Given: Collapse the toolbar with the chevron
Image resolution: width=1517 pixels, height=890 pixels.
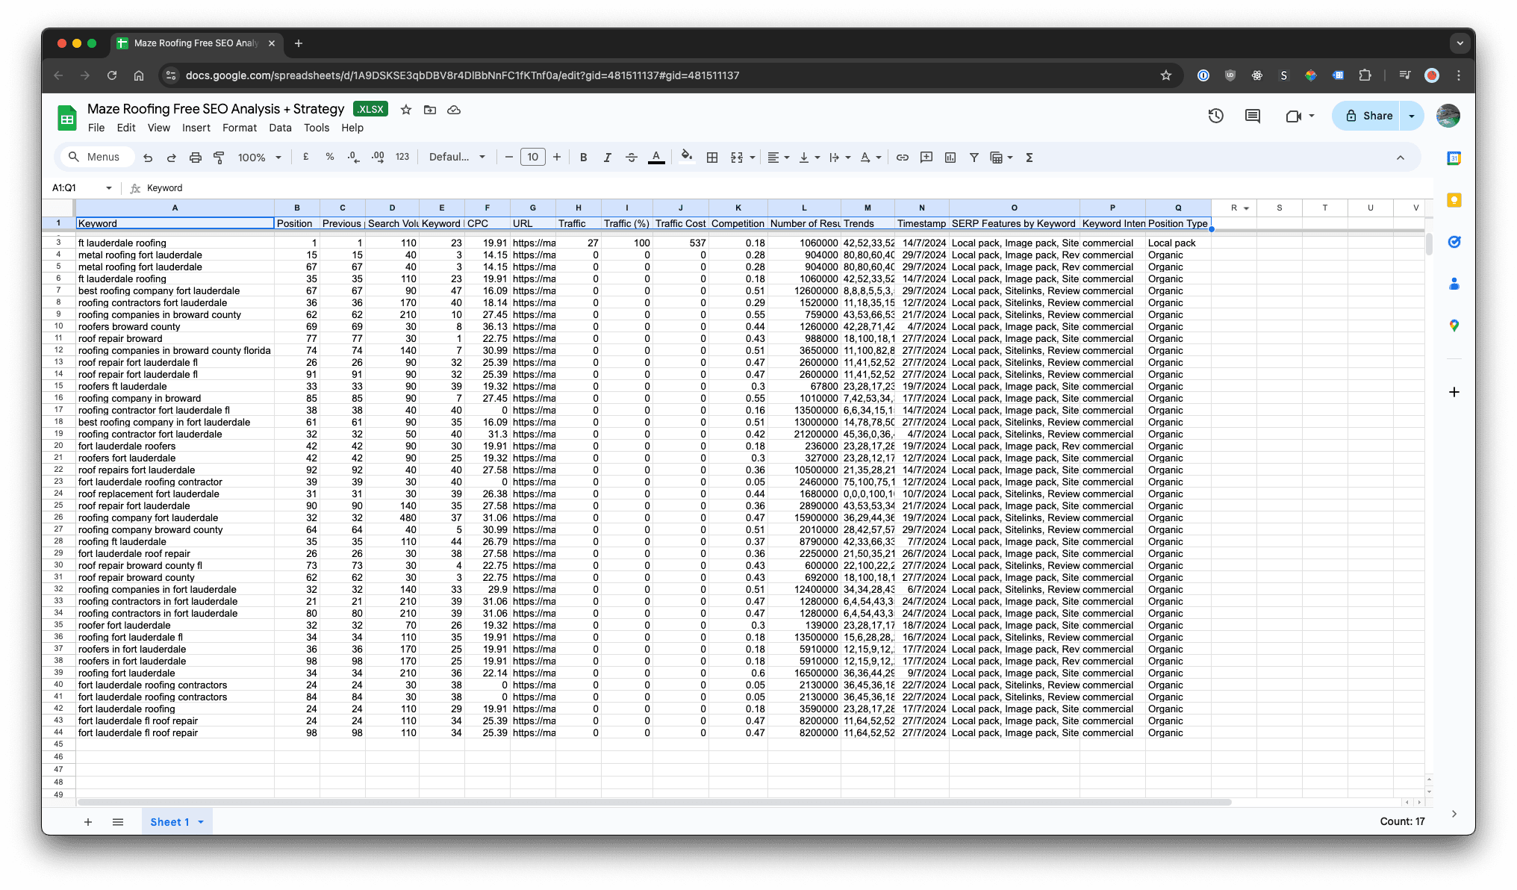Looking at the screenshot, I should [x=1401, y=158].
